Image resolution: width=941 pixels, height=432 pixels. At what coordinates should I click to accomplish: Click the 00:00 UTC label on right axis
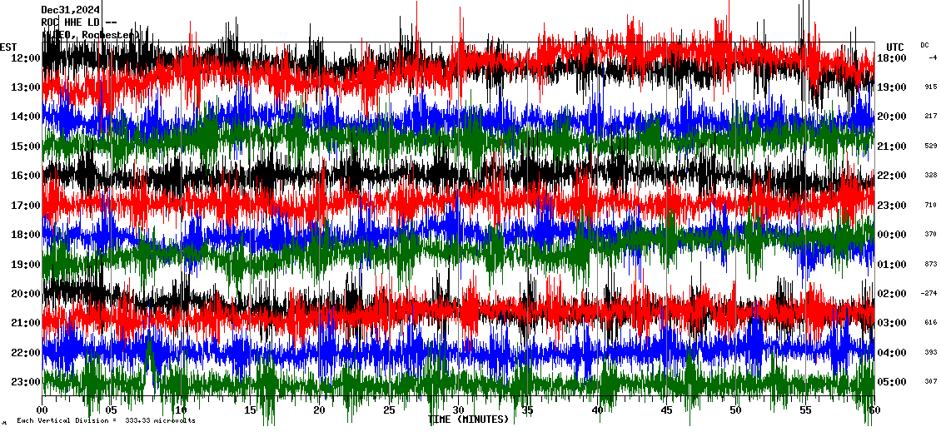point(894,235)
